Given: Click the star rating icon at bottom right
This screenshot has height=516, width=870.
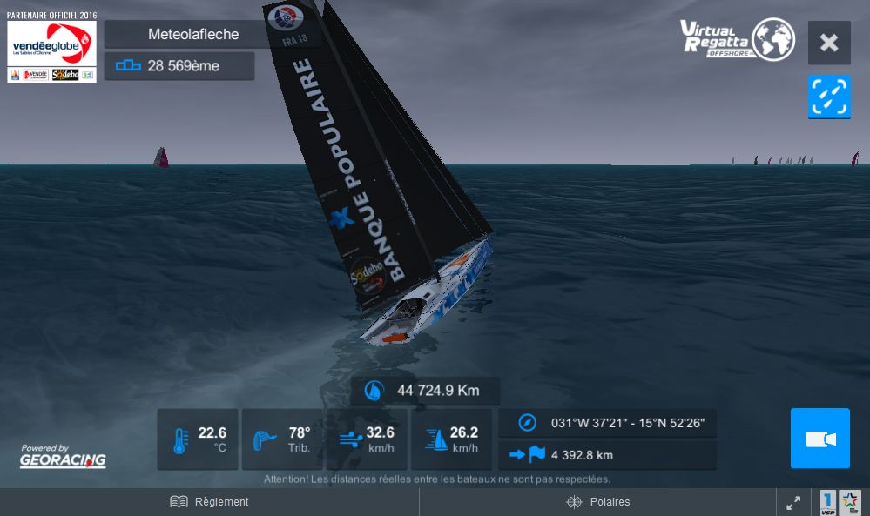Looking at the screenshot, I should point(849,503).
